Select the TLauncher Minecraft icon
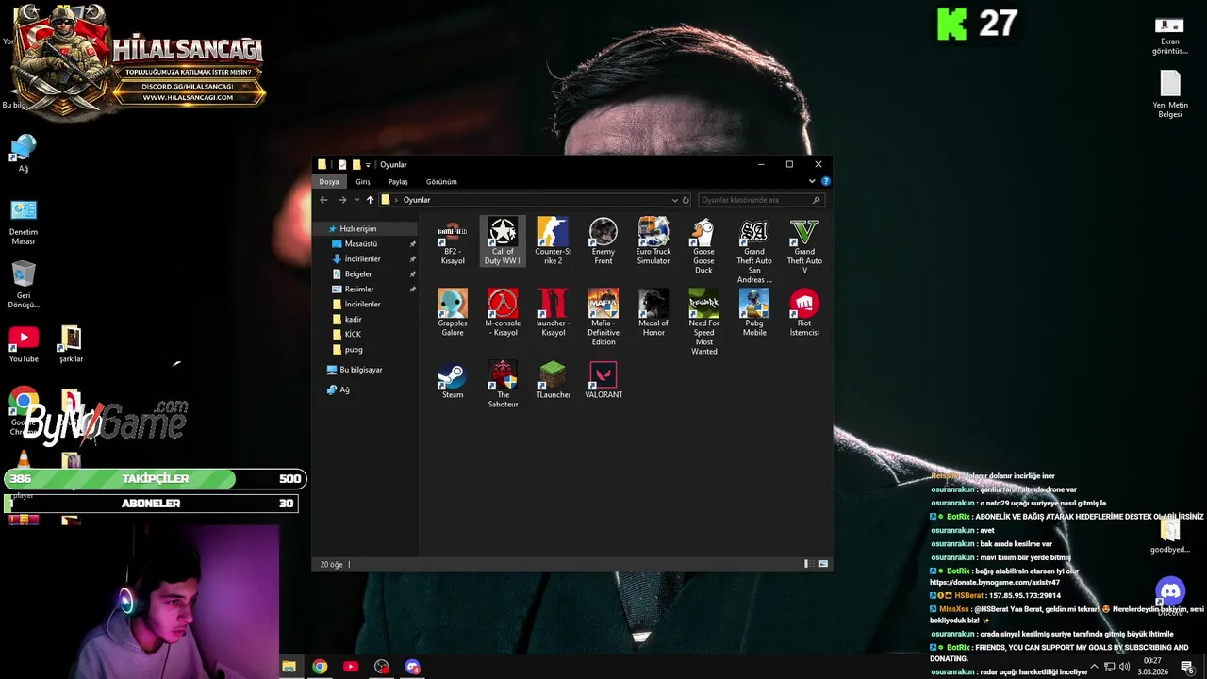Image resolution: width=1207 pixels, height=679 pixels. coord(553,380)
